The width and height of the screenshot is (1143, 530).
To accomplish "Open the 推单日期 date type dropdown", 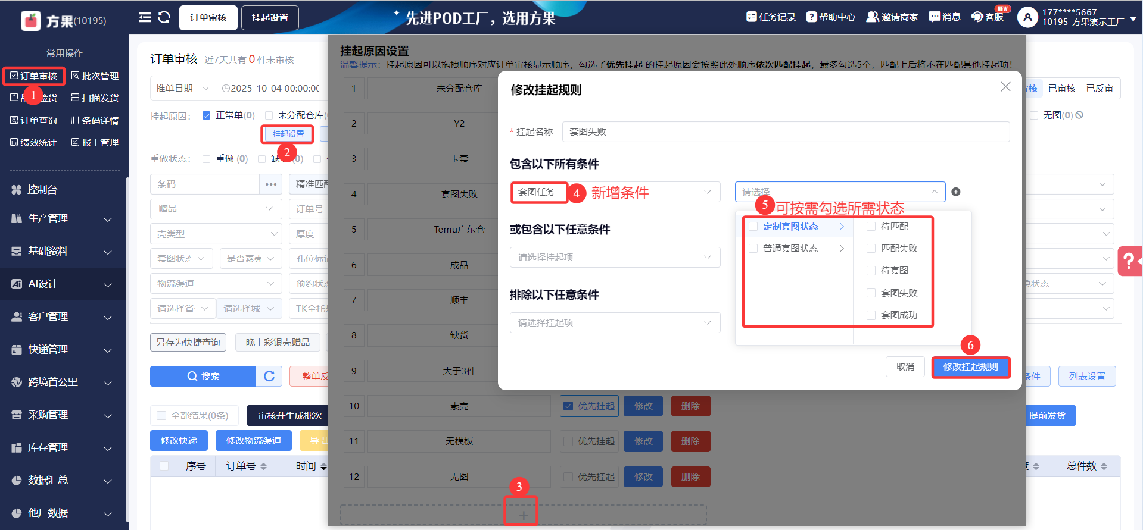I will [x=182, y=89].
